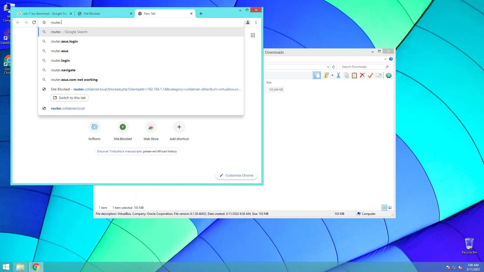This screenshot has width=484, height=272.
Task: Click the orange checkmark Rename icon
Action: point(370,75)
